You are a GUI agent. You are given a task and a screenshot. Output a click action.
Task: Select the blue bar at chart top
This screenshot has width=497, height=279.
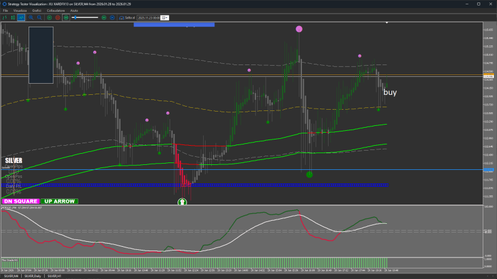174,25
